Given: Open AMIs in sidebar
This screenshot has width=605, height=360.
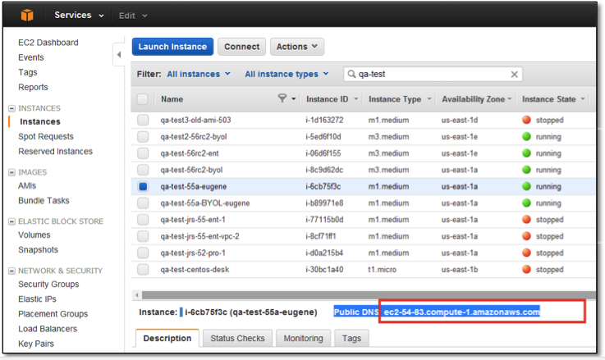Looking at the screenshot, I should 27,186.
